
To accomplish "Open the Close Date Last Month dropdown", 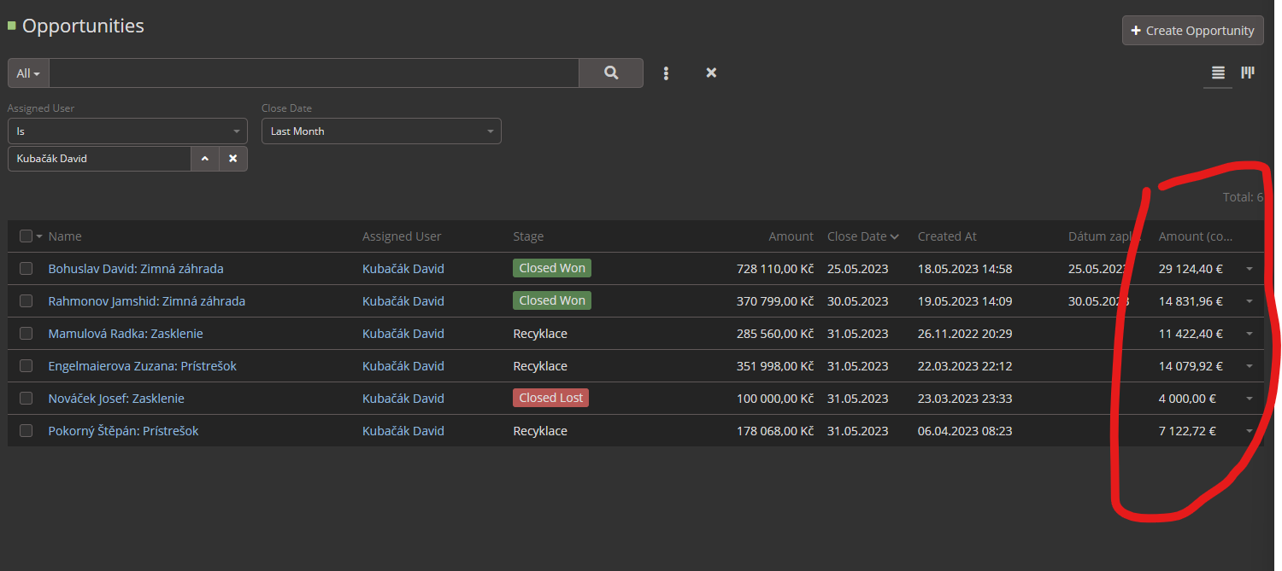I will (381, 131).
